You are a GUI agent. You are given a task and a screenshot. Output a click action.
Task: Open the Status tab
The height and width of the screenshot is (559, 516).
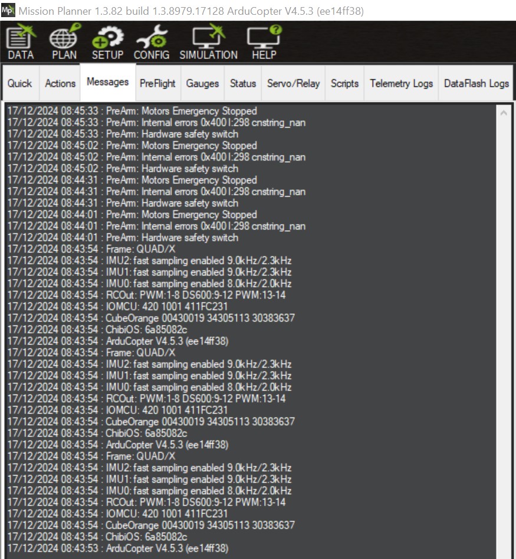[243, 83]
